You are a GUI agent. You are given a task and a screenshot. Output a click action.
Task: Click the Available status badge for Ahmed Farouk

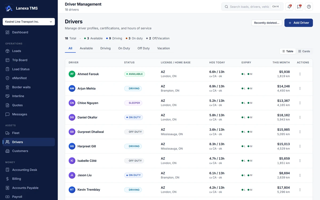pos(134,74)
